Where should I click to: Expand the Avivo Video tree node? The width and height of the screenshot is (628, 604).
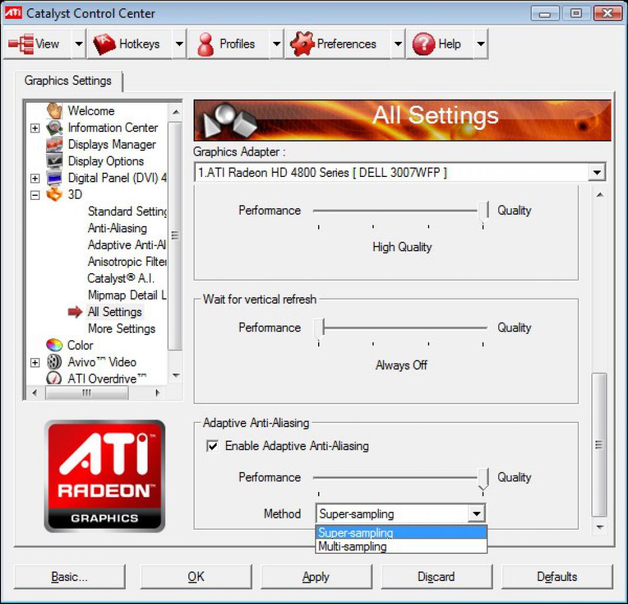click(35, 363)
